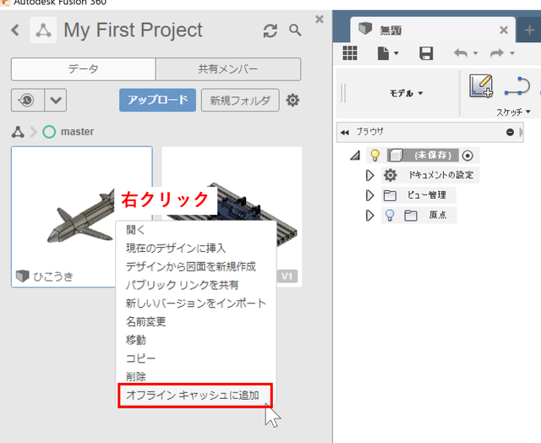This screenshot has height=443, width=541.
Task: Select the ひこうき airplane thumbnail
Action: [82, 216]
